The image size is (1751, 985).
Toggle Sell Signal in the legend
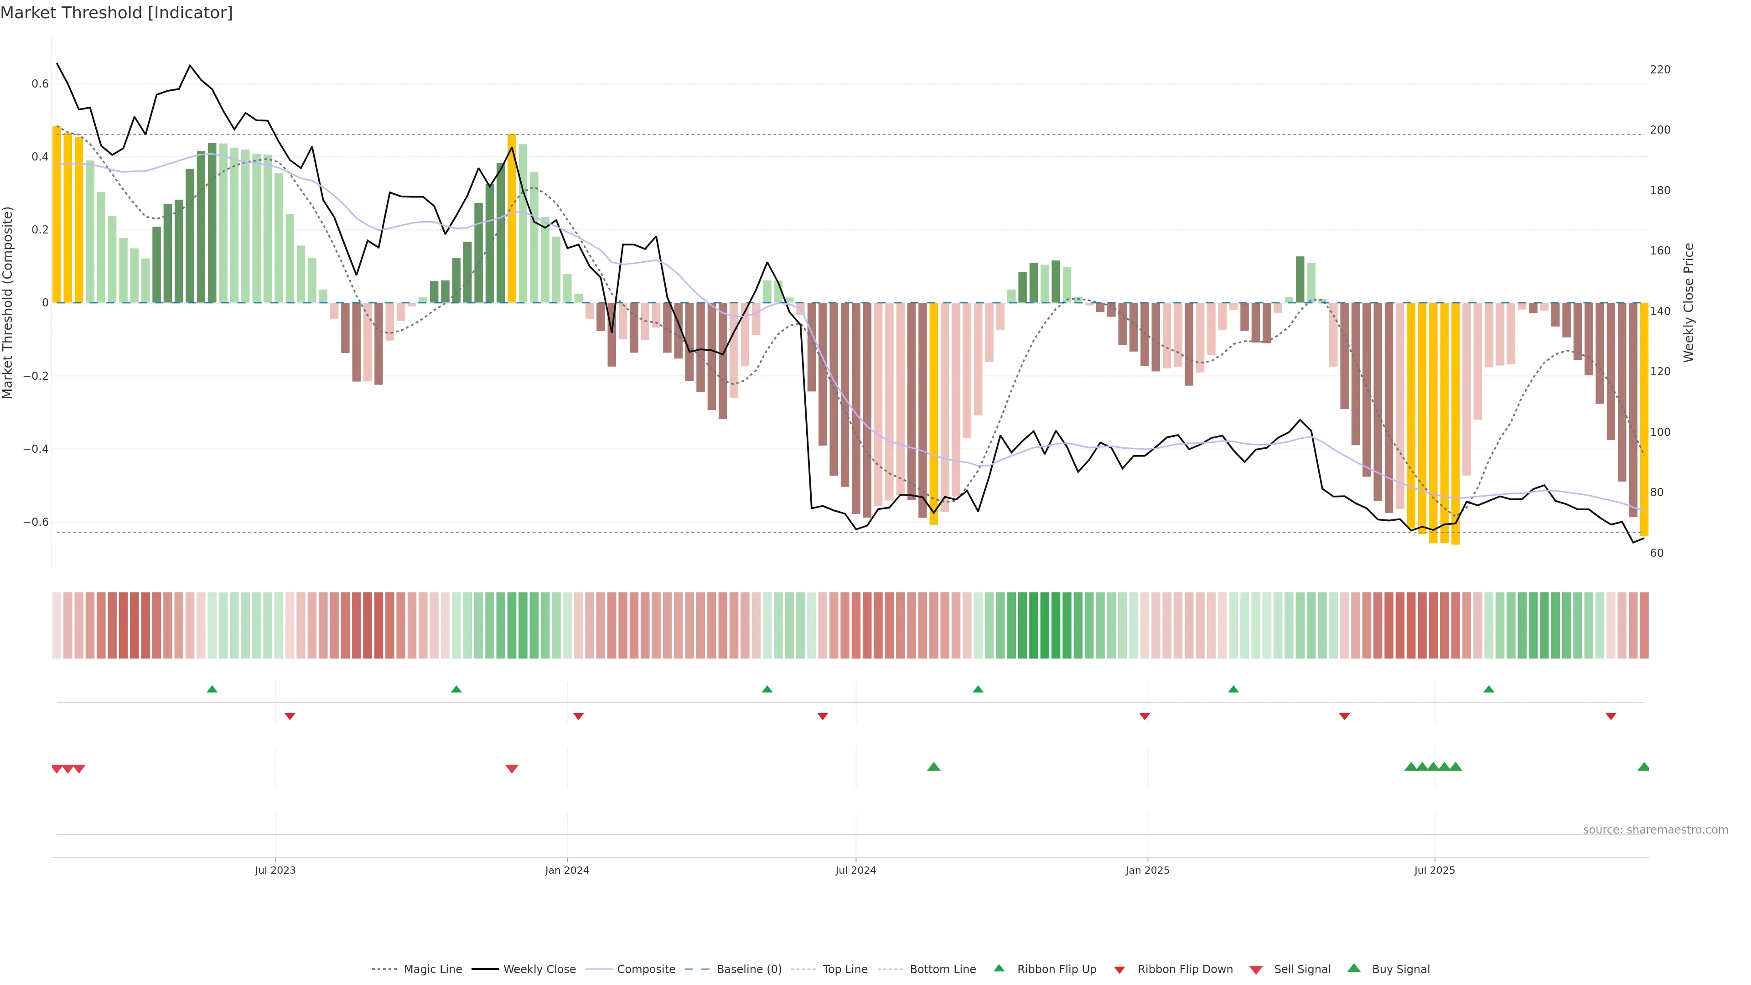tap(1302, 969)
